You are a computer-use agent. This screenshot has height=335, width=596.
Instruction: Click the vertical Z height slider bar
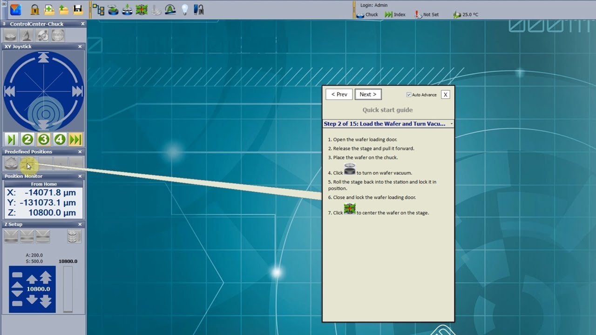68,289
